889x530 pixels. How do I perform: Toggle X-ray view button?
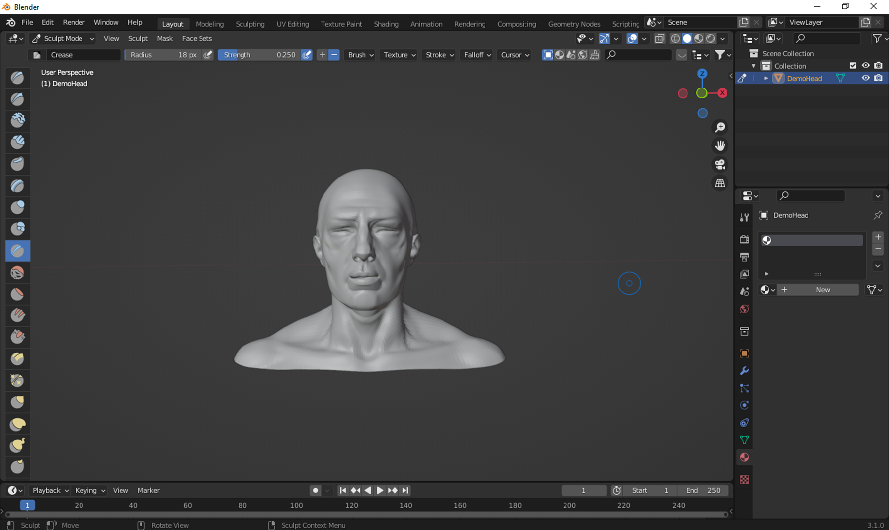click(659, 38)
